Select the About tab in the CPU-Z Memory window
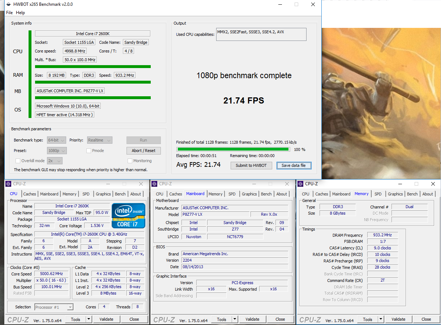This screenshot has height=325, width=441. [428, 194]
